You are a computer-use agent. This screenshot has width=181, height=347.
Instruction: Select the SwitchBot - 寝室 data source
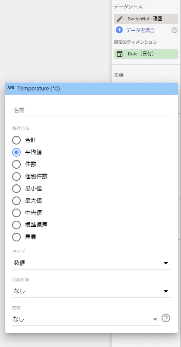tap(151, 19)
